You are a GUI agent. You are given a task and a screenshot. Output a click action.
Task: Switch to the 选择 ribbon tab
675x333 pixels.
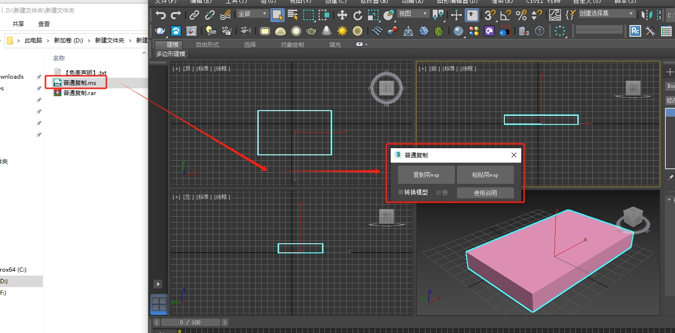[x=250, y=44]
